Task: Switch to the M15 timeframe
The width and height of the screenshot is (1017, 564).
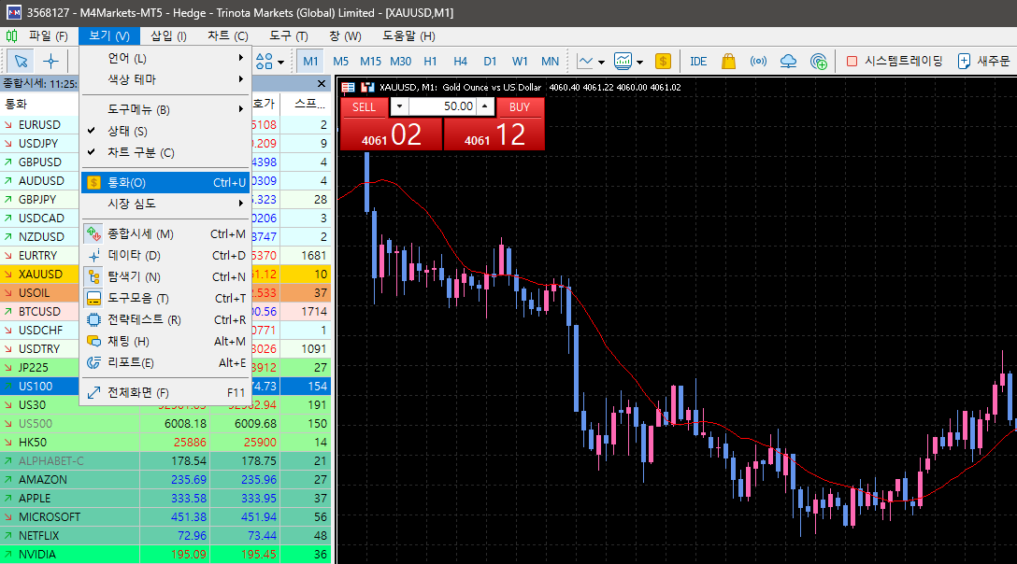Action: click(370, 62)
